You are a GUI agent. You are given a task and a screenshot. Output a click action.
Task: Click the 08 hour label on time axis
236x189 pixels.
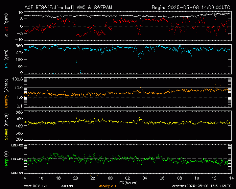(179, 178)
